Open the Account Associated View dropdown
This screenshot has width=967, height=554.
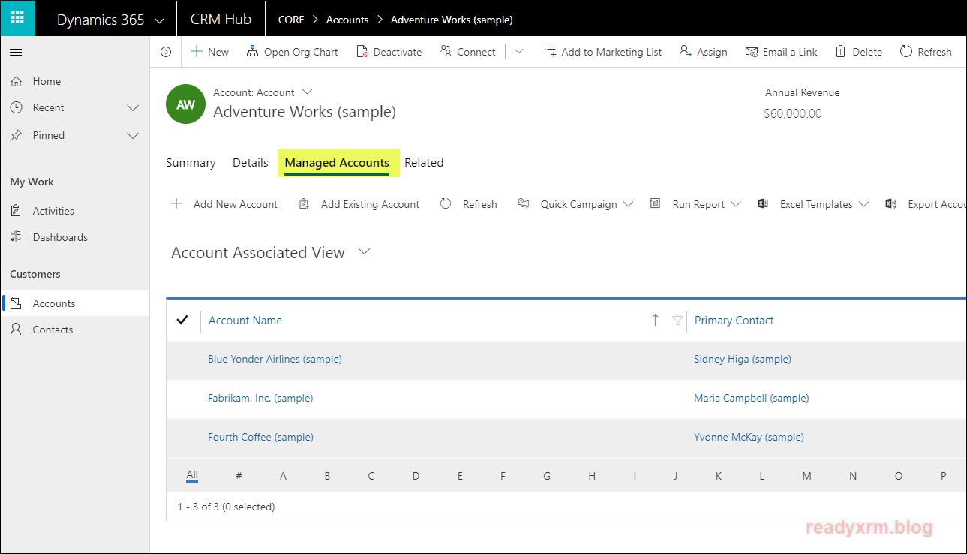pyautogui.click(x=365, y=252)
